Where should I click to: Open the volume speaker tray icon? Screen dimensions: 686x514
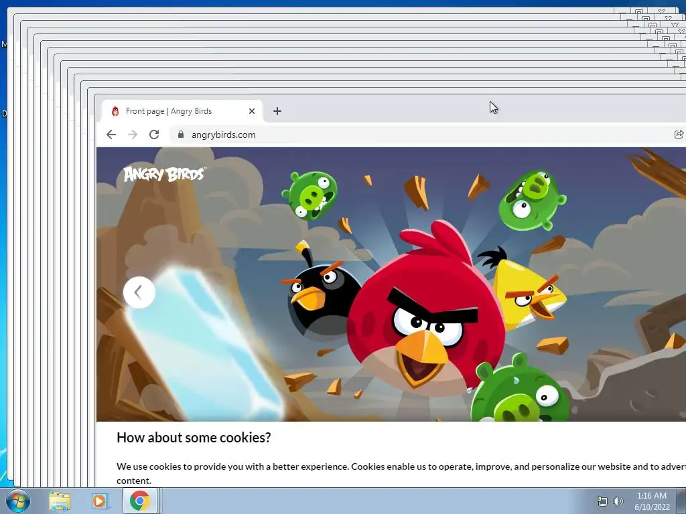pos(618,501)
